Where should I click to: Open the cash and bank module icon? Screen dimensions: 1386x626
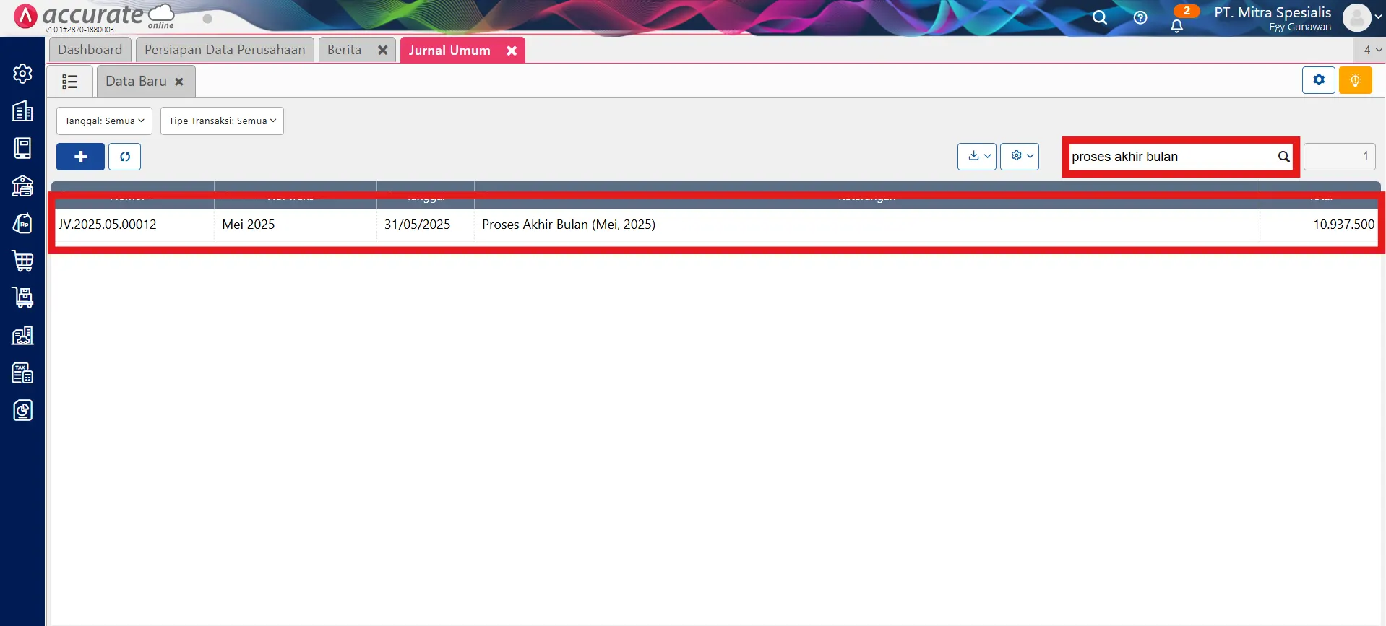click(x=22, y=186)
